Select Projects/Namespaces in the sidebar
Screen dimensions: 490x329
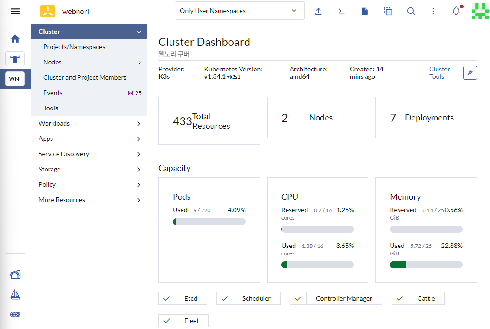[74, 47]
